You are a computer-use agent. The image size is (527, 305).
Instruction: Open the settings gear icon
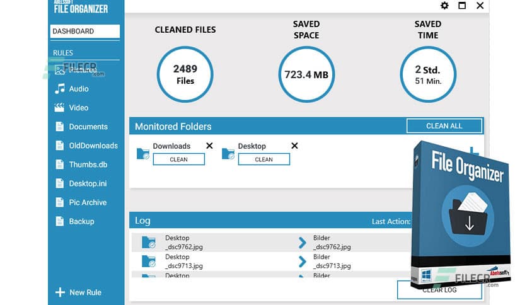(x=444, y=6)
